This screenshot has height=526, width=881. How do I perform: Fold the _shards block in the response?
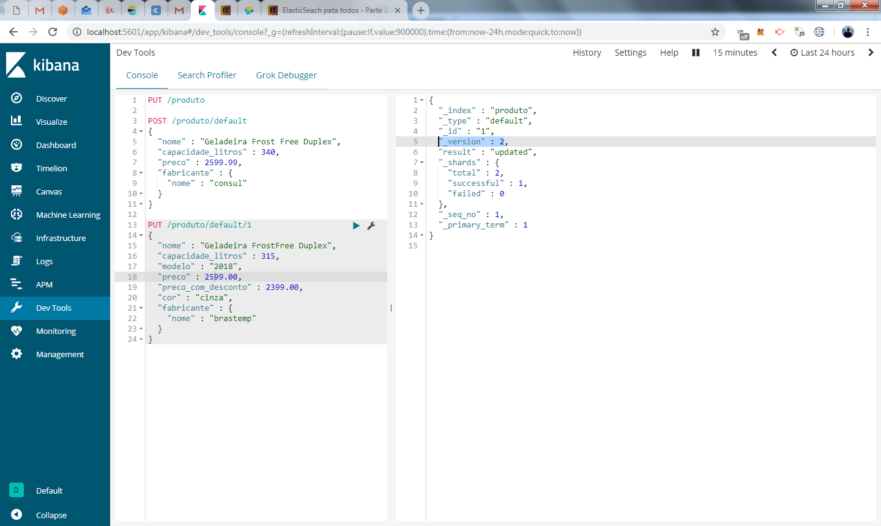pos(422,163)
